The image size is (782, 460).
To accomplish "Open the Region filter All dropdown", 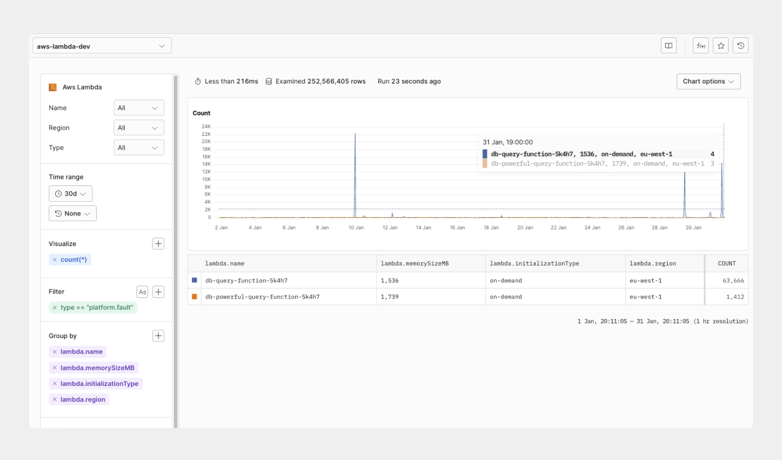I will 139,127.
